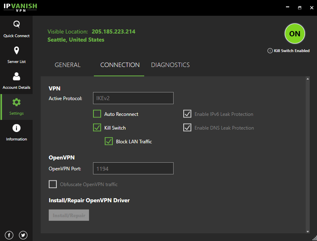Image resolution: width=317 pixels, height=241 pixels.
Task: Open the Facebook link icon
Action: (x=9, y=235)
